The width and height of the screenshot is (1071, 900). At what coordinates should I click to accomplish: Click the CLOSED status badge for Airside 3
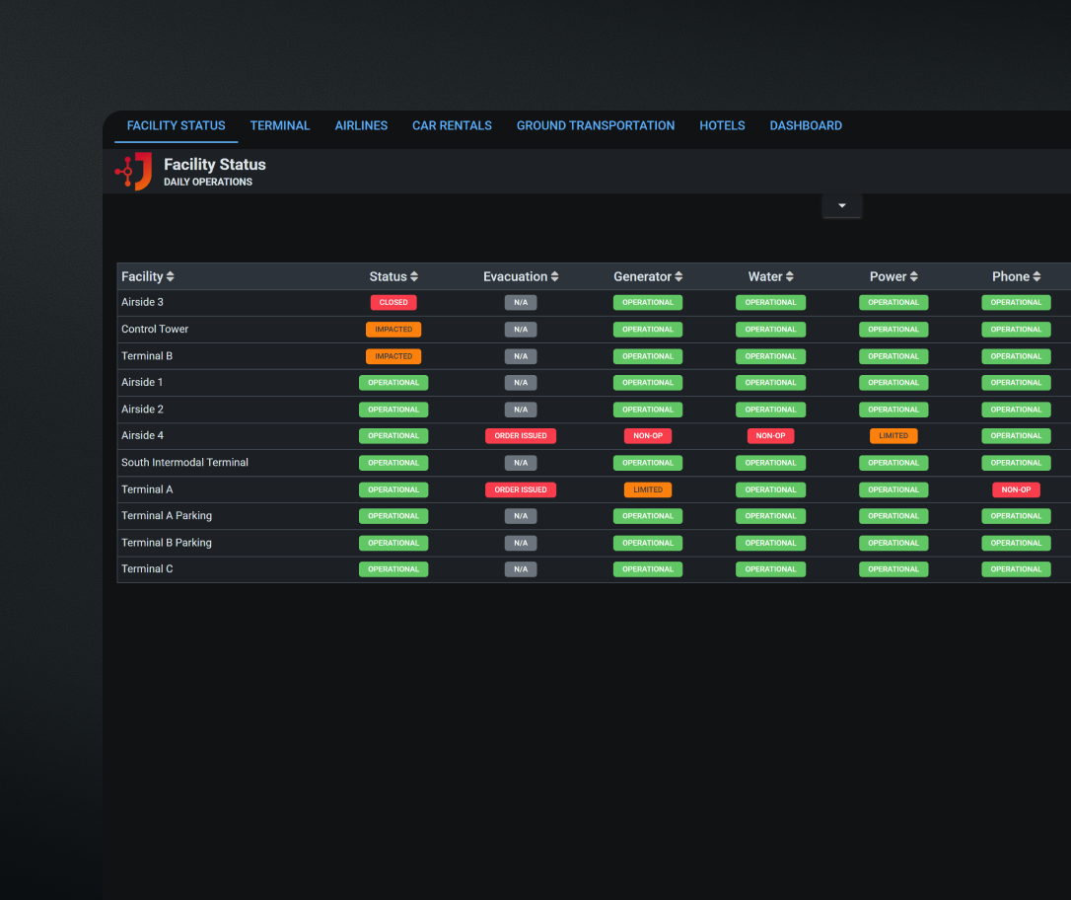pos(393,303)
